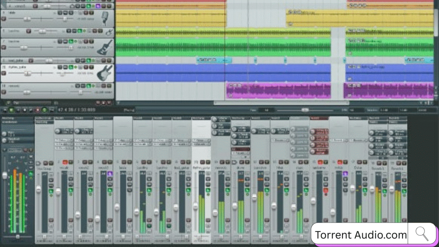
Task: Click the green FX button on the highlighted guitar track
Action: (70, 67)
